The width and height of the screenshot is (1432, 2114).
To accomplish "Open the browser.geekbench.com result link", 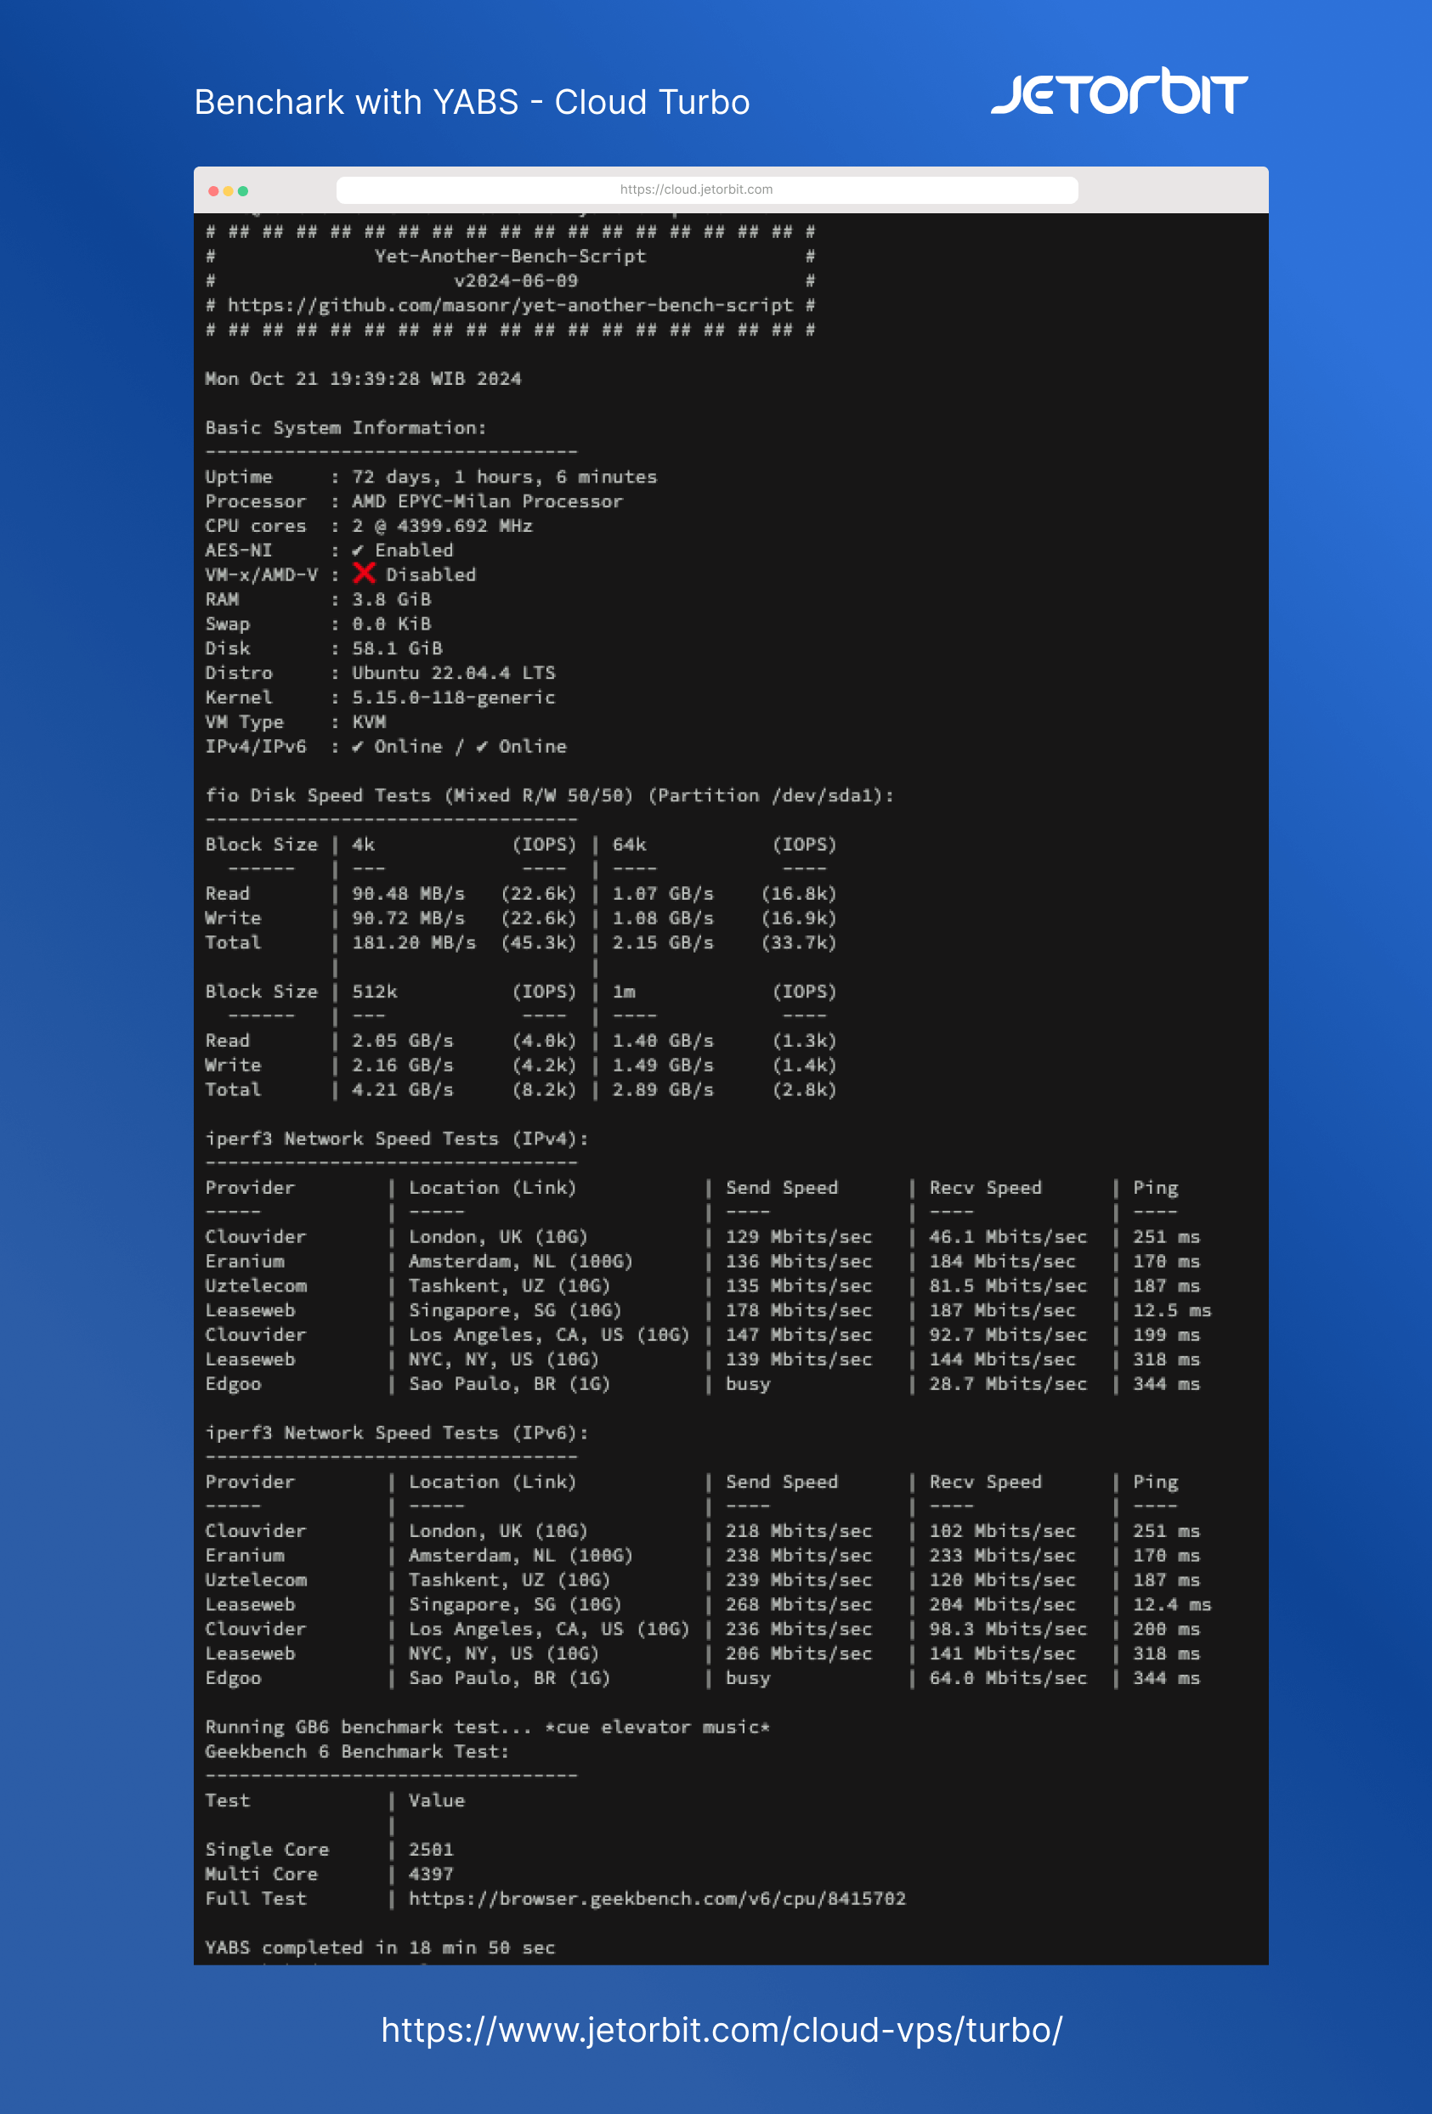I will pyautogui.click(x=657, y=1898).
